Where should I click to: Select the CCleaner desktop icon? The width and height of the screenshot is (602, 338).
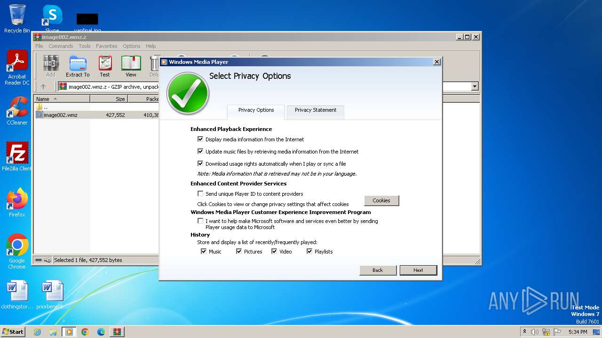coord(17,111)
